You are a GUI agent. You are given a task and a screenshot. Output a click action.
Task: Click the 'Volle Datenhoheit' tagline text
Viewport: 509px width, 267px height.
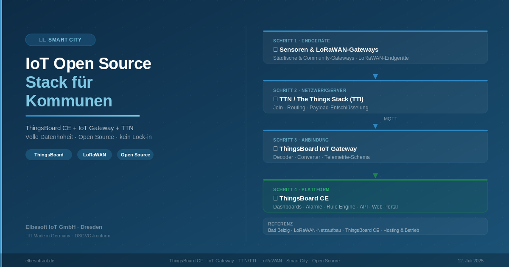(89, 137)
